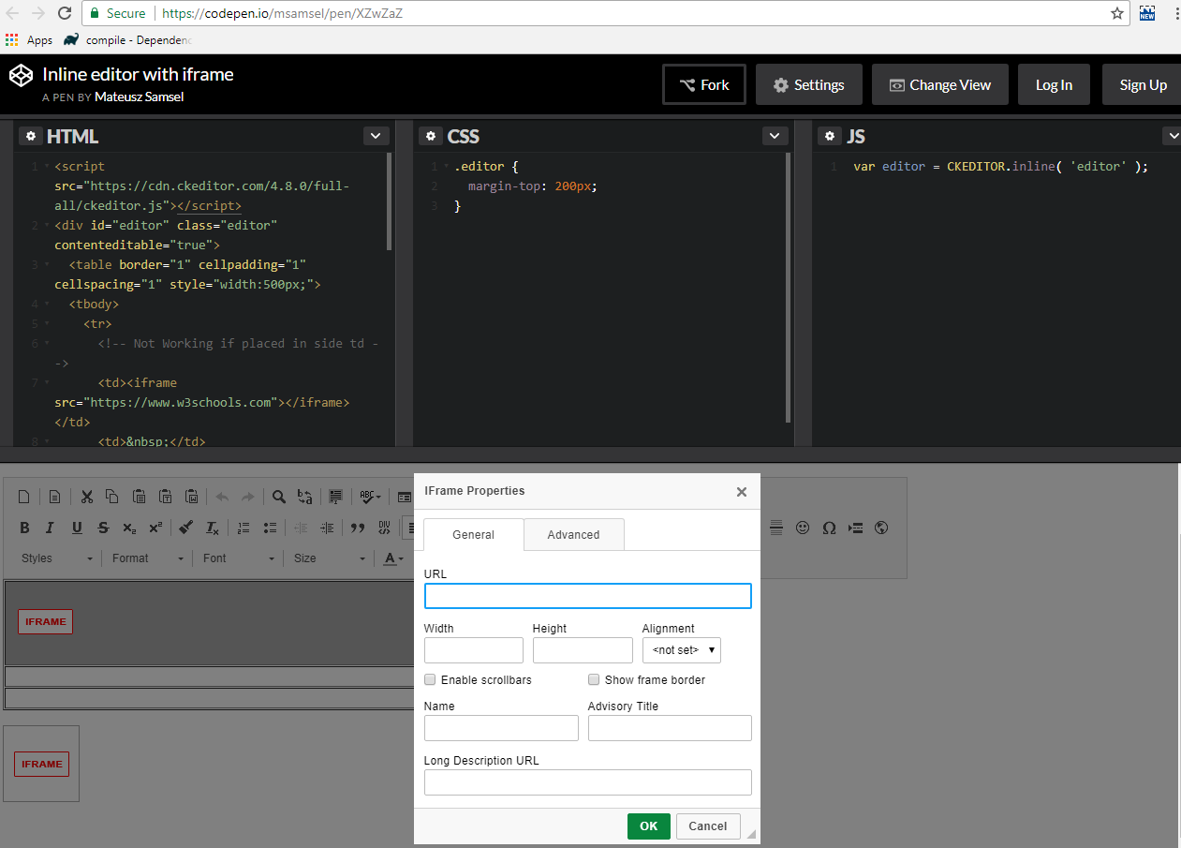Open Find with the magnifier icon
This screenshot has height=848, width=1181.
[x=279, y=497]
